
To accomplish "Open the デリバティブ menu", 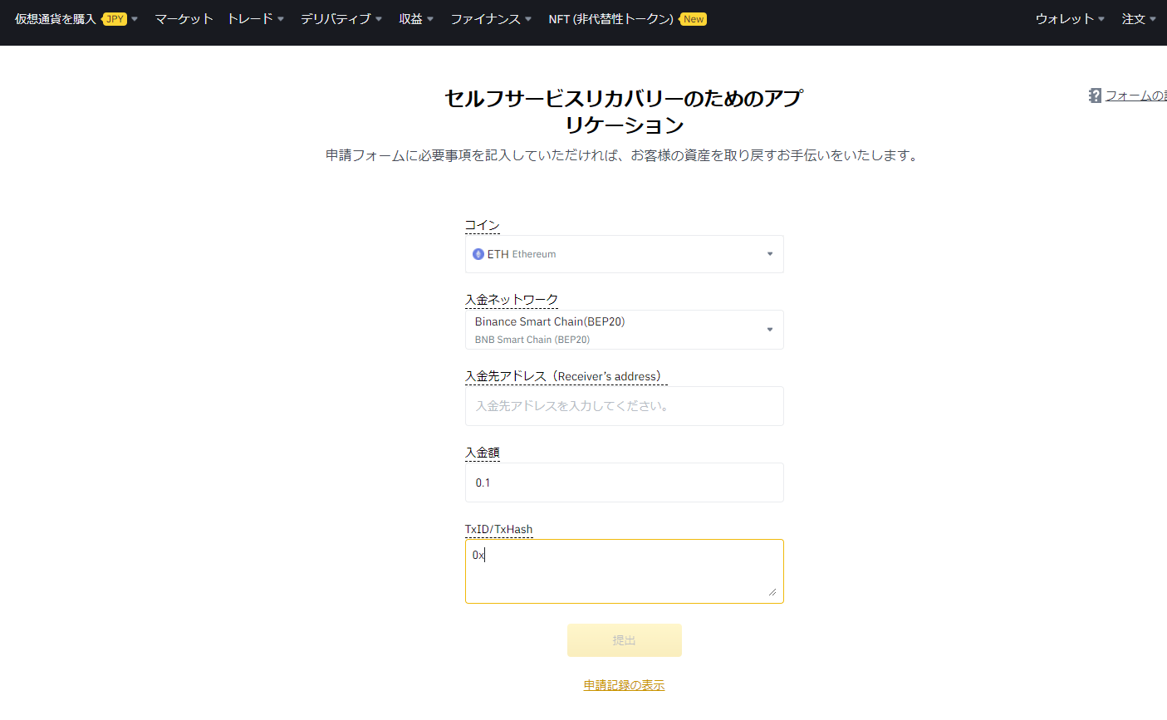I will [336, 18].
